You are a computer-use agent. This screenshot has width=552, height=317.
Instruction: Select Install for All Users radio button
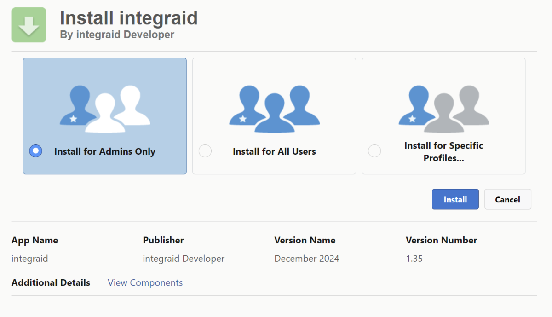[x=205, y=151]
